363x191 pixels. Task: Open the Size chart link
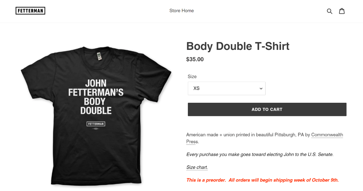coord(197,167)
